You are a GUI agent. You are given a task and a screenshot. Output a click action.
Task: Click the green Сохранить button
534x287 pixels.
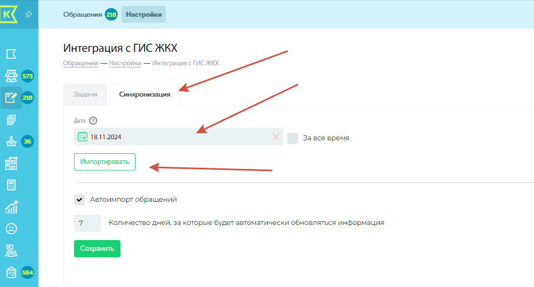[97, 249]
